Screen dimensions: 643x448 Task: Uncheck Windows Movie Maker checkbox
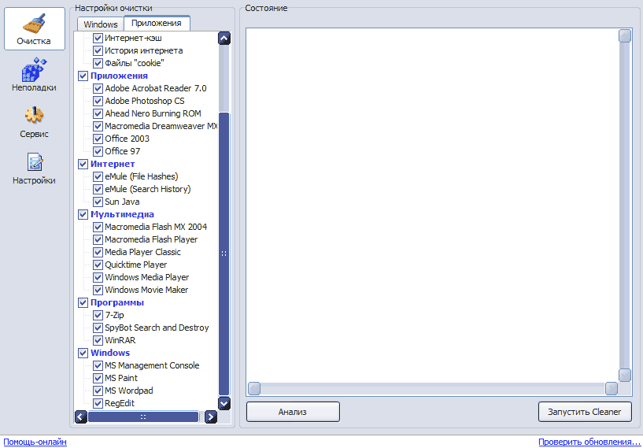tap(98, 290)
